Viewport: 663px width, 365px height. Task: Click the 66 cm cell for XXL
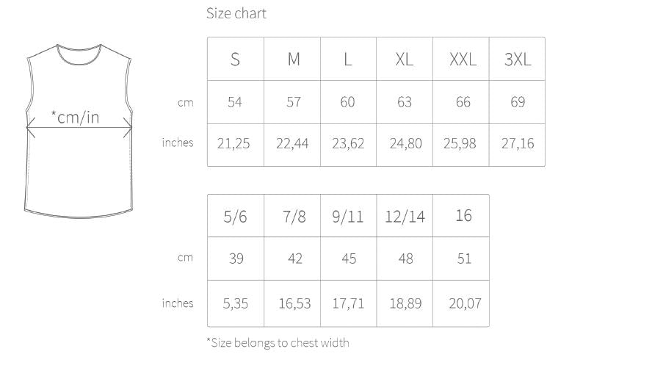pos(463,102)
